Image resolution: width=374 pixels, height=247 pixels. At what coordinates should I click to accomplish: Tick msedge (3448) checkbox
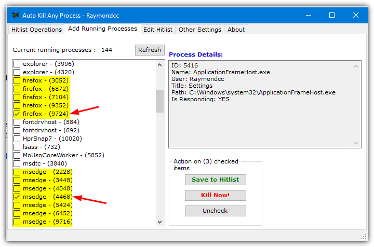coord(17,180)
